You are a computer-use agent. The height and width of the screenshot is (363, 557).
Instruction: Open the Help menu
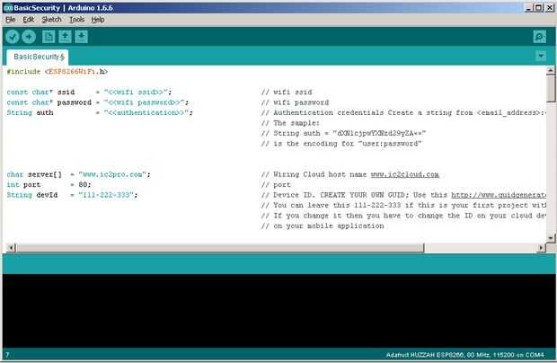[98, 20]
